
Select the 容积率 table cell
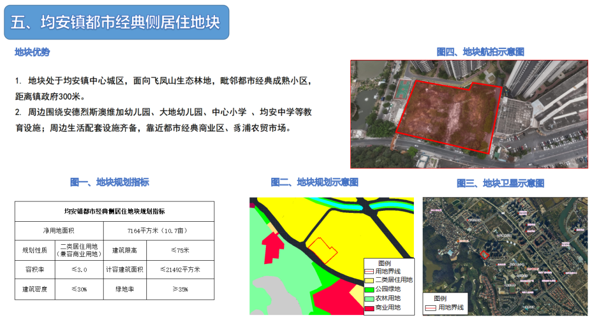point(35,270)
